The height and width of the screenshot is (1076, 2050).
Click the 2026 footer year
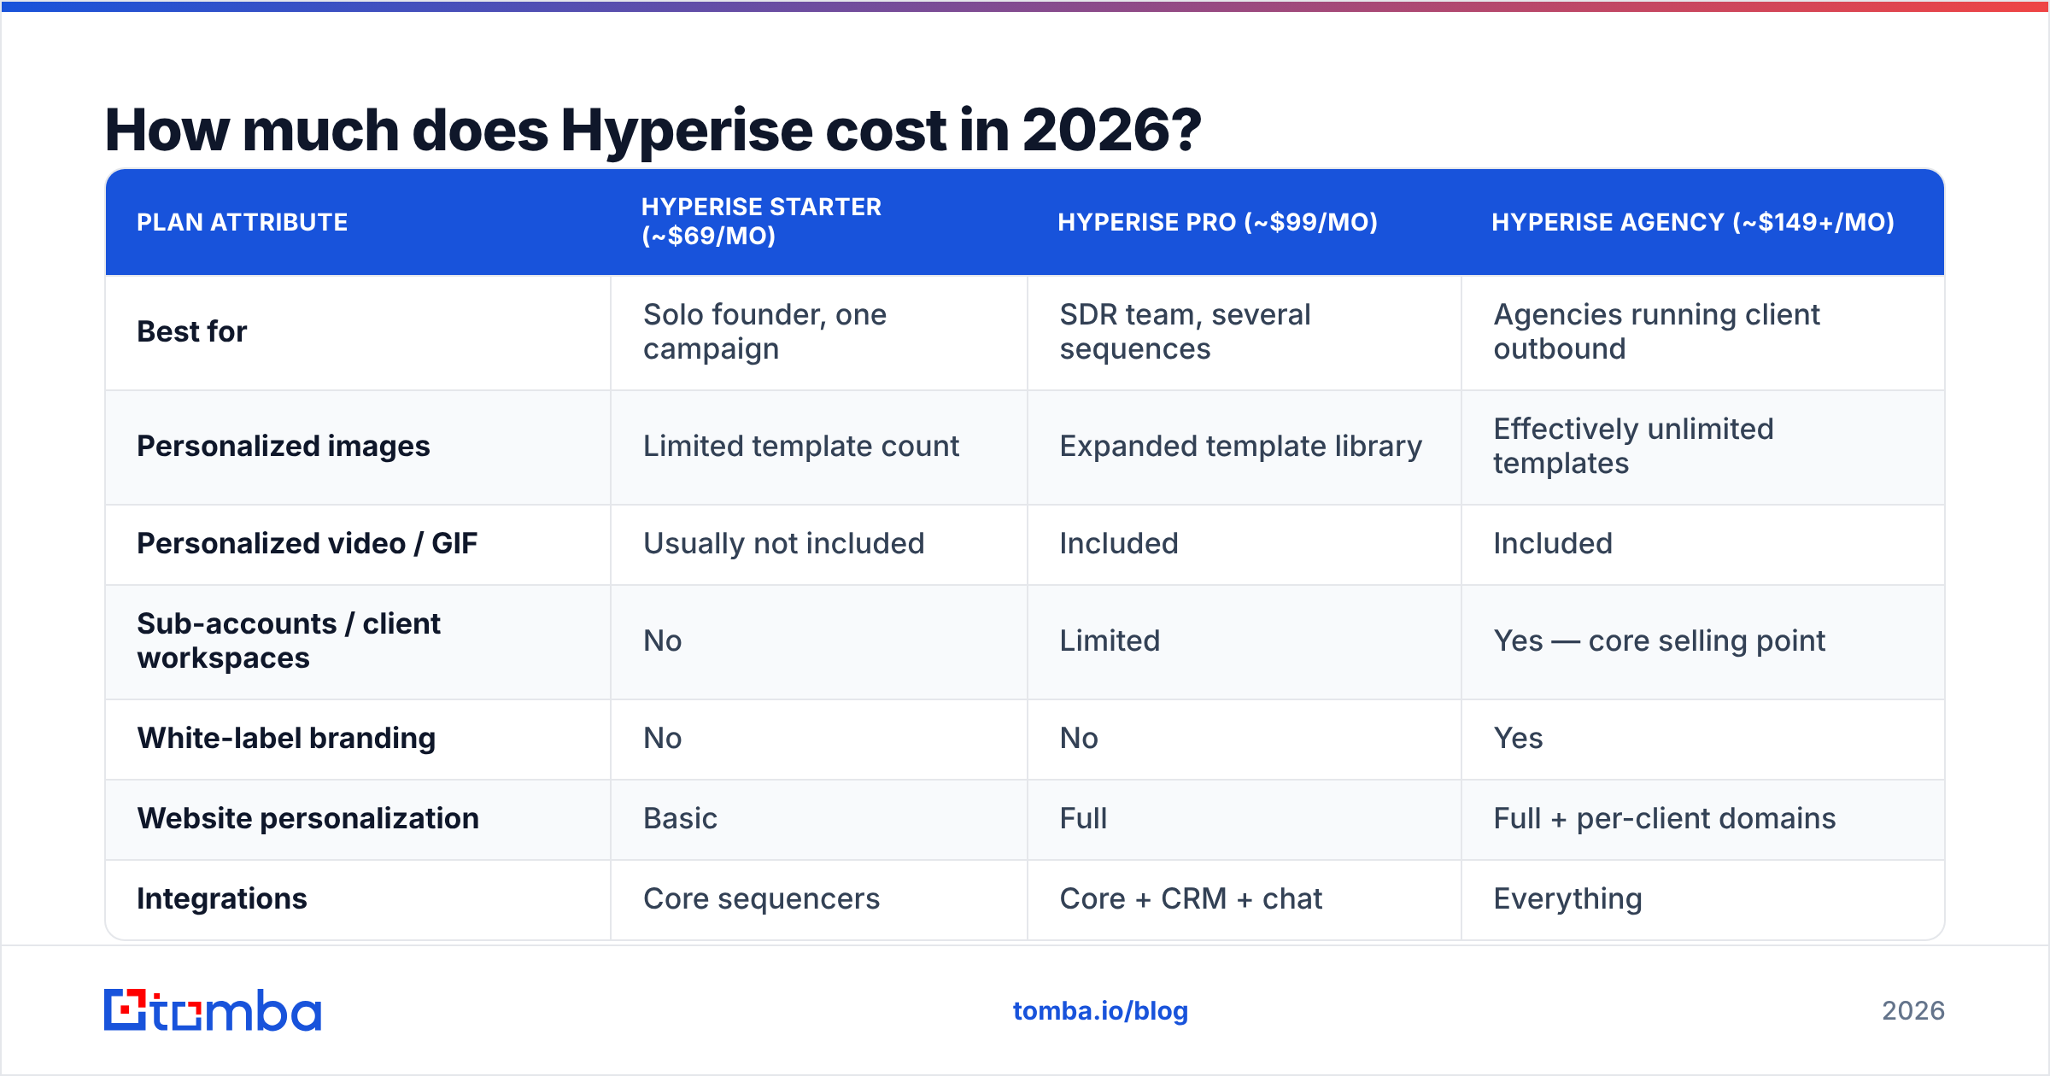coord(1913,1011)
